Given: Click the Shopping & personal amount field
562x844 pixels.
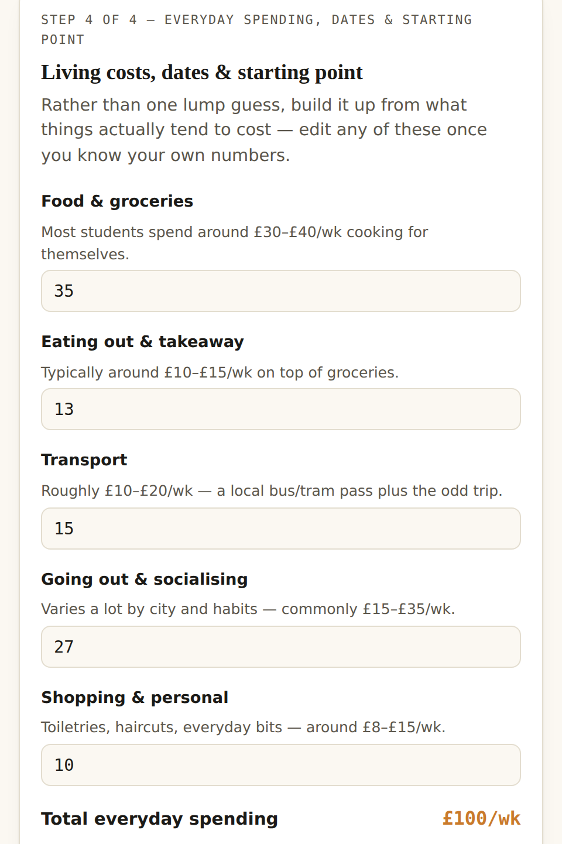Looking at the screenshot, I should (x=281, y=765).
